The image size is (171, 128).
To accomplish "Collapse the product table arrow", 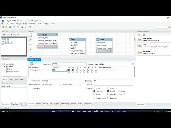I will click(57, 35).
